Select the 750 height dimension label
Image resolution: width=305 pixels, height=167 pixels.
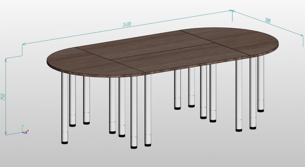coord(3,97)
